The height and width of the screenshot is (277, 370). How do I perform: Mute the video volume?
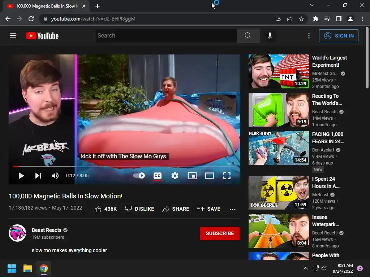point(55,176)
